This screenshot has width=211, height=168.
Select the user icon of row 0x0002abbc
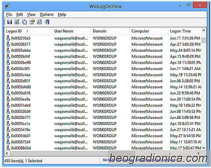[x=8, y=50]
